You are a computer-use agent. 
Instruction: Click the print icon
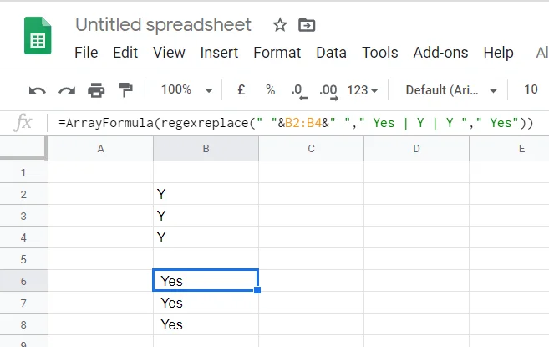(96, 89)
